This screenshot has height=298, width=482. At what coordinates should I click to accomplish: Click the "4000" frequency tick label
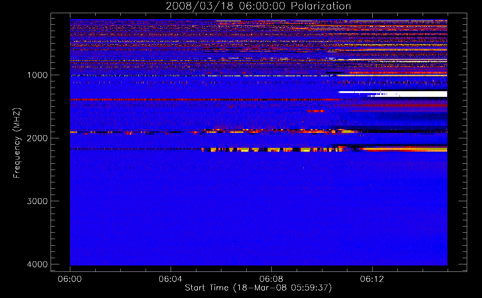(37, 264)
